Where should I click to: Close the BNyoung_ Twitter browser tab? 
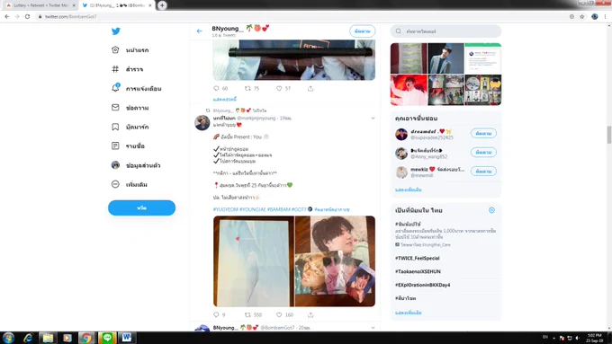150,5
